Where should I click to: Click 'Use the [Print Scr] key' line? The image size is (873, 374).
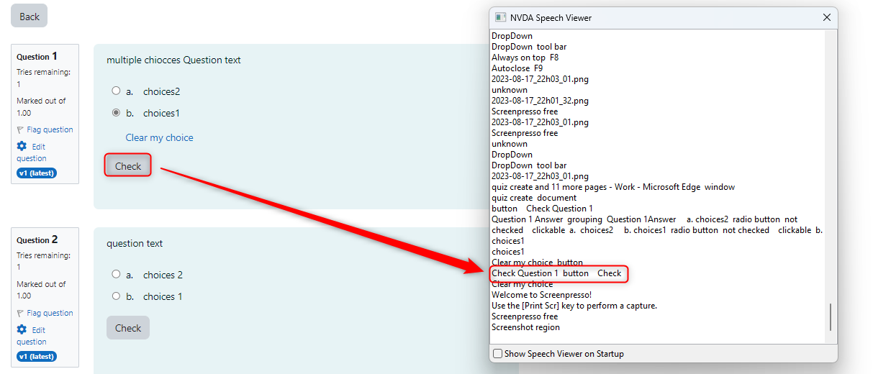pyautogui.click(x=574, y=306)
